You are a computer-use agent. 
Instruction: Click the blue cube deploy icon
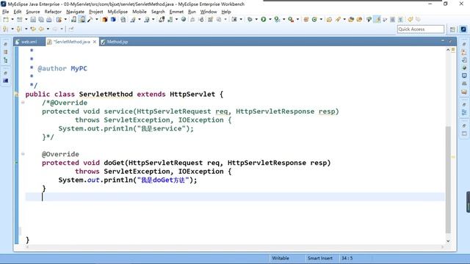113,20
